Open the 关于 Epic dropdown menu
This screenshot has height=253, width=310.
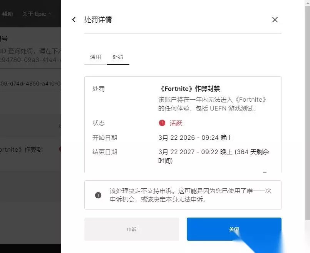coord(37,14)
